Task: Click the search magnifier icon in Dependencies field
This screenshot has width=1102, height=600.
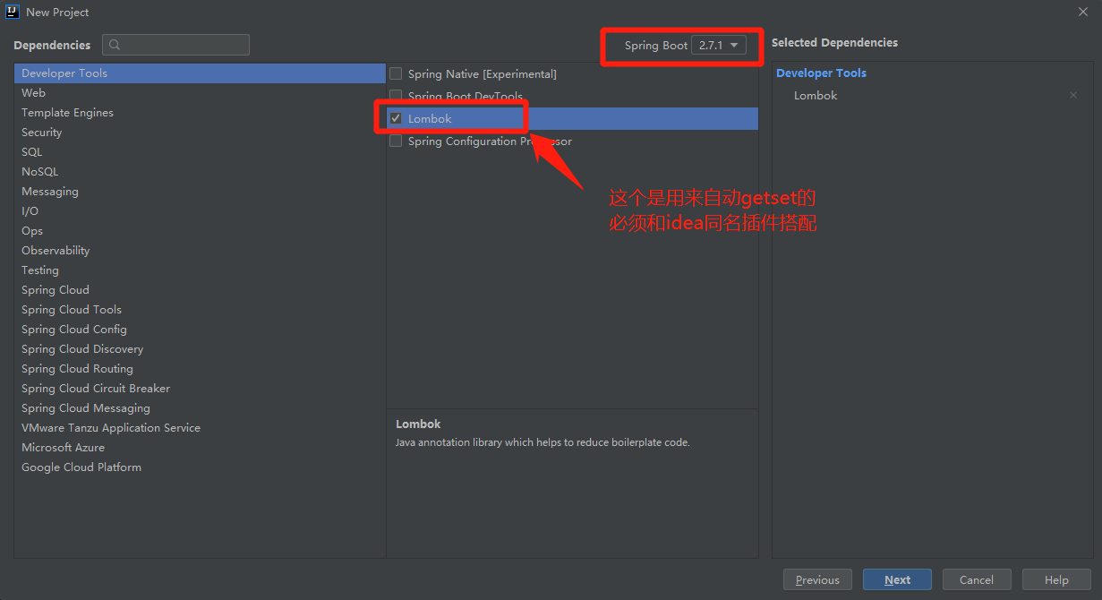Action: pos(115,45)
